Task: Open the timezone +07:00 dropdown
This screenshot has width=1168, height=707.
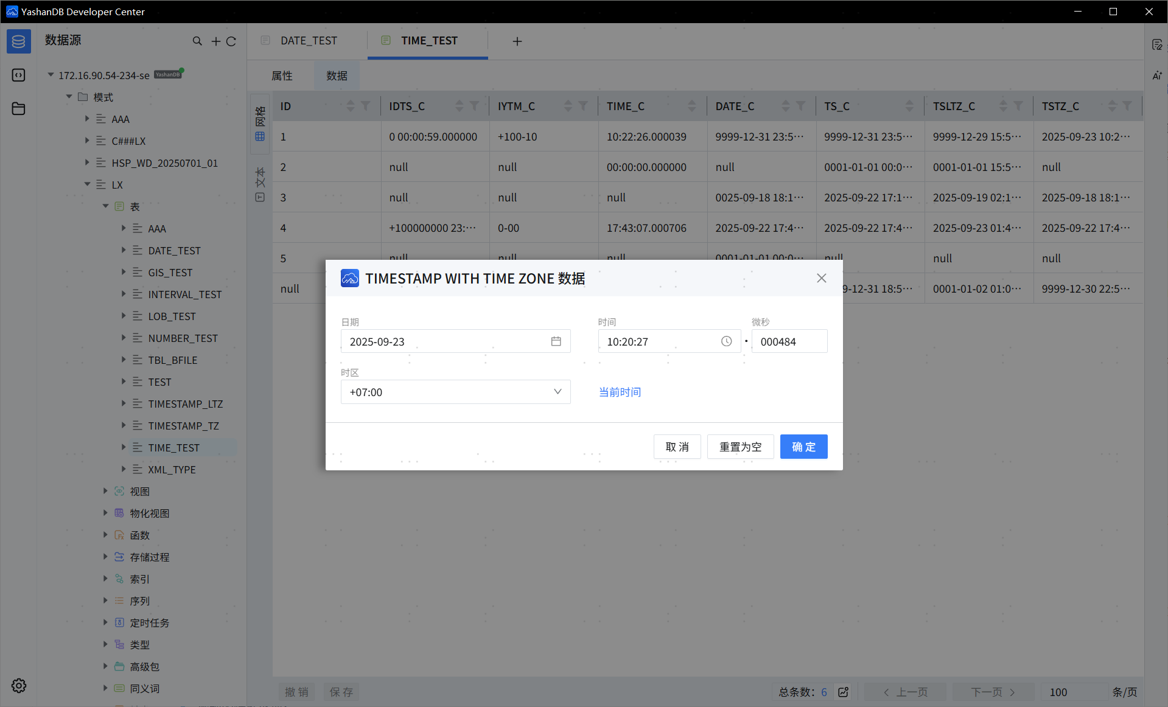Action: 455,392
